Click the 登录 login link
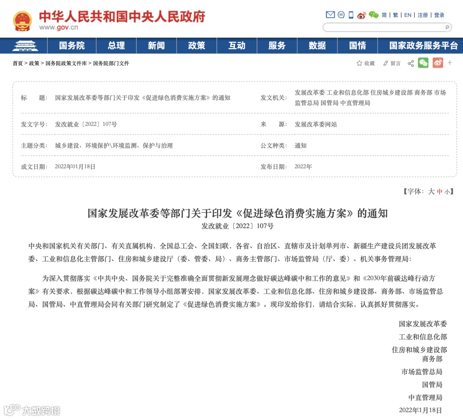This screenshot has width=463, height=419. click(439, 15)
